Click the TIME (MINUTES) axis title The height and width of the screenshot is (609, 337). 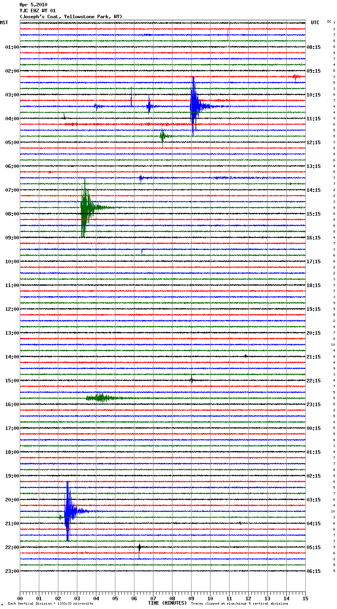pyautogui.click(x=167, y=603)
